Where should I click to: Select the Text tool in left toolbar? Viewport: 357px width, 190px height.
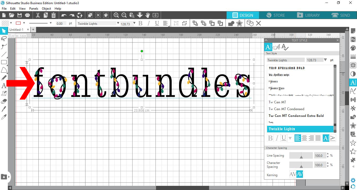click(4, 85)
